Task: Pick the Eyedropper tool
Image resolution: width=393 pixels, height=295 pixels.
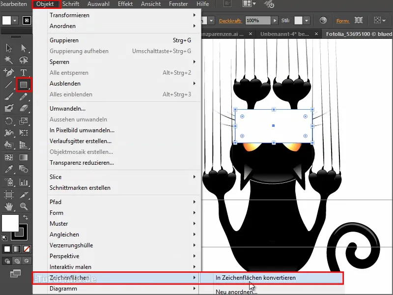Action: (9, 169)
